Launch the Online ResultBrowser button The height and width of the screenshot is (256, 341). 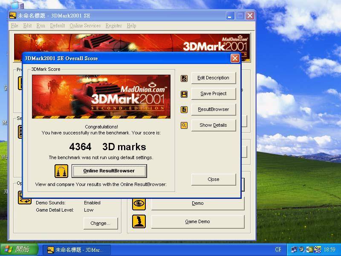pos(109,171)
